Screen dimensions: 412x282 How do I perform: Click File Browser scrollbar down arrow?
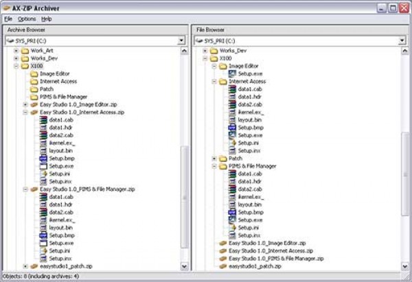click(405, 266)
